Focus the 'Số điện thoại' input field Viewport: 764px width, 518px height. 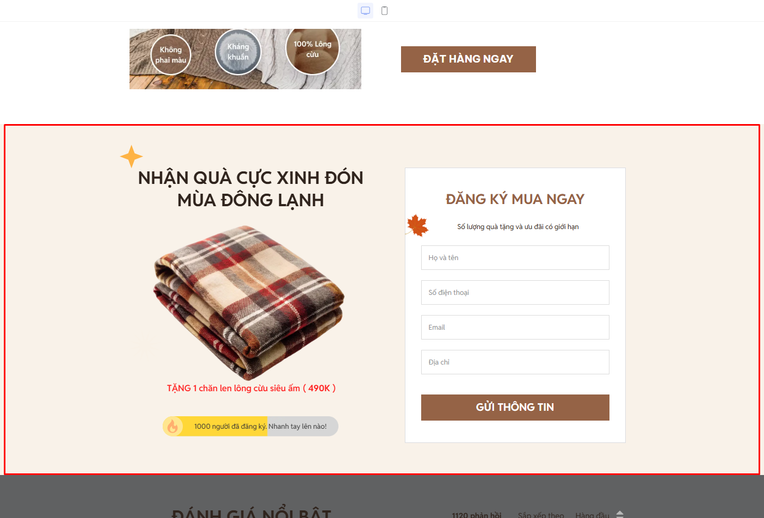(515, 293)
